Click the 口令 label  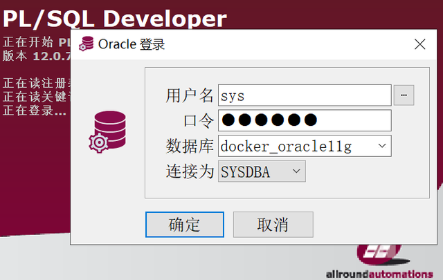click(x=199, y=121)
